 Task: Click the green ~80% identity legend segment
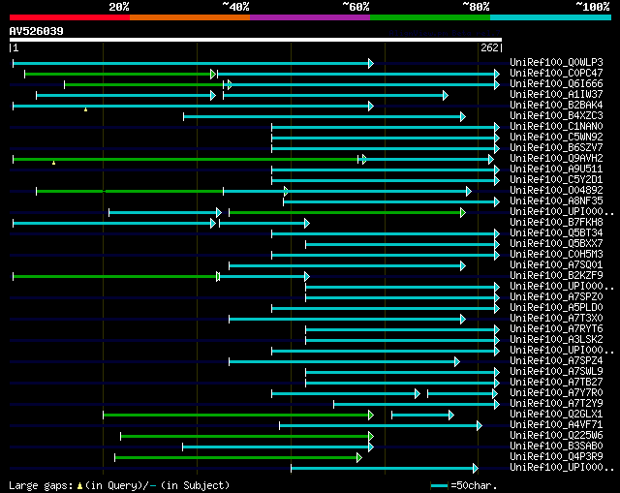(430, 17)
